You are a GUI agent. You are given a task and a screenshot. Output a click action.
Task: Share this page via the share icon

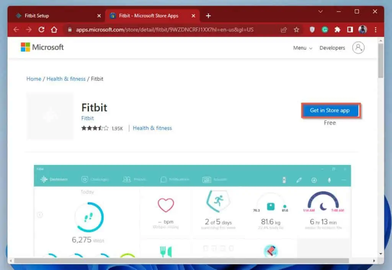pyautogui.click(x=284, y=30)
